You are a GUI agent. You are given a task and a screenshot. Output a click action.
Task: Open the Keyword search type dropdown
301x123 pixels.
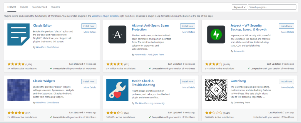point(239,7)
